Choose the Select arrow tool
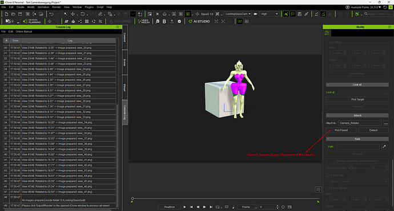394x211 pixels. click(66, 14)
